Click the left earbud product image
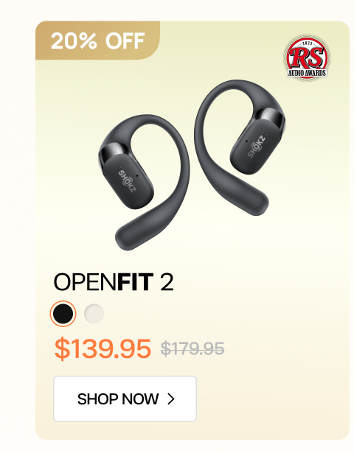This screenshot has width=354, height=453. tap(145, 182)
